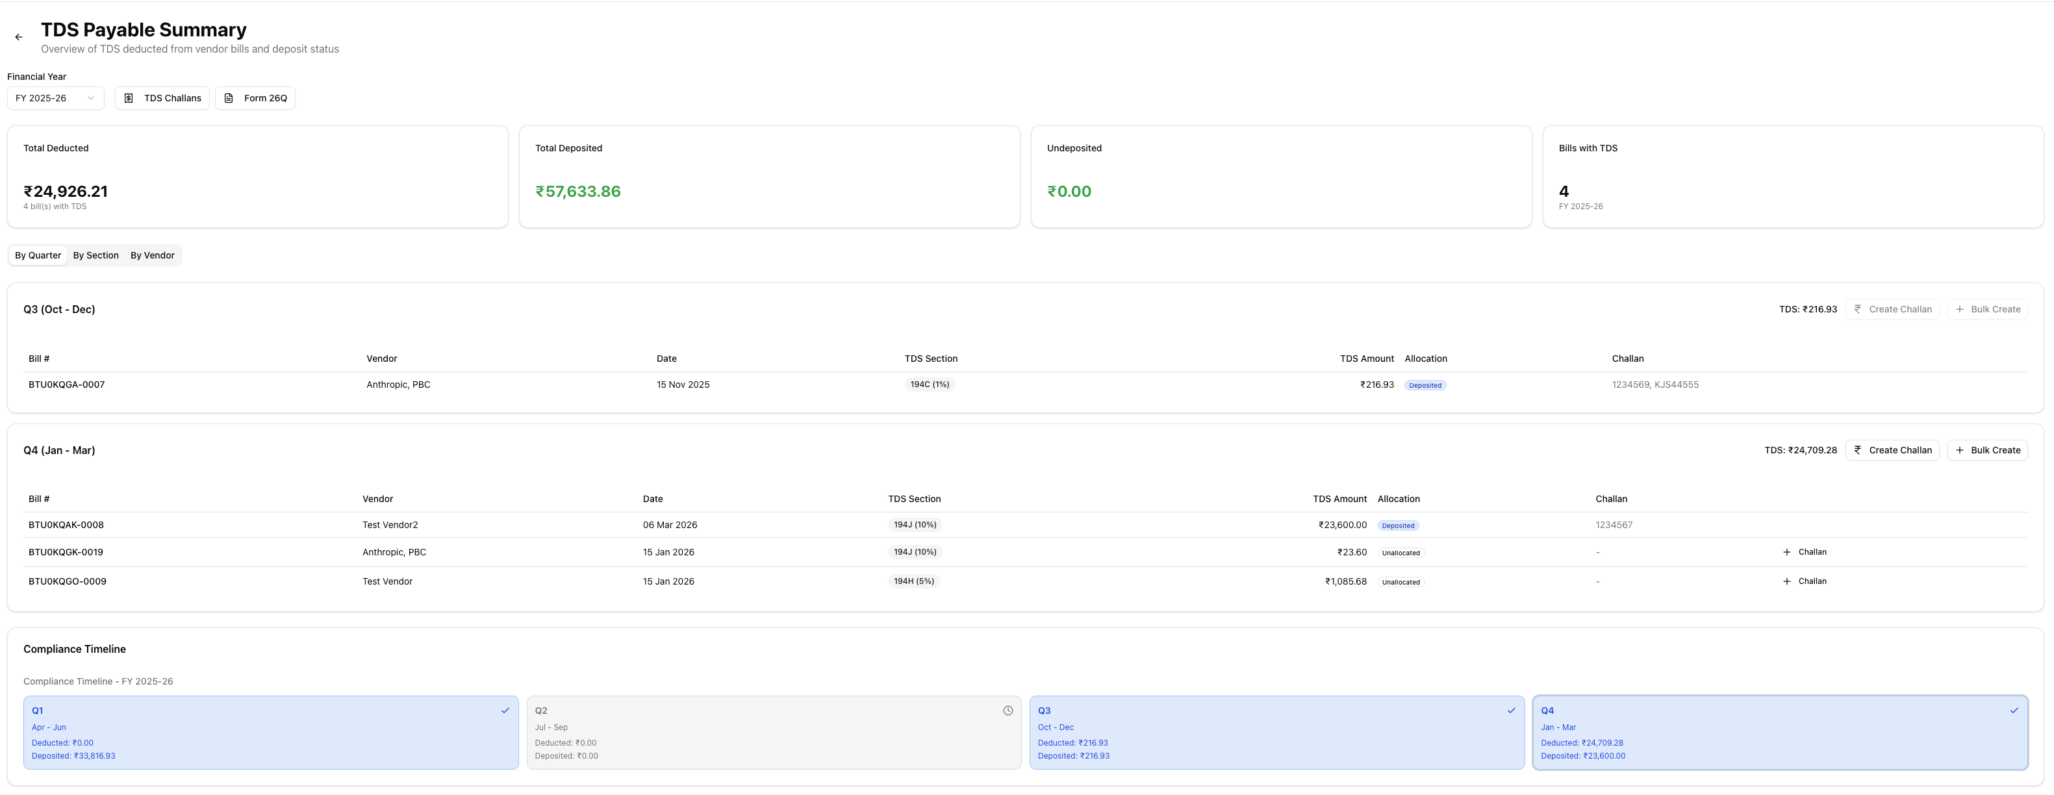Click the checkmark icon on the Q3 card
The image size is (2054, 795).
click(1511, 711)
